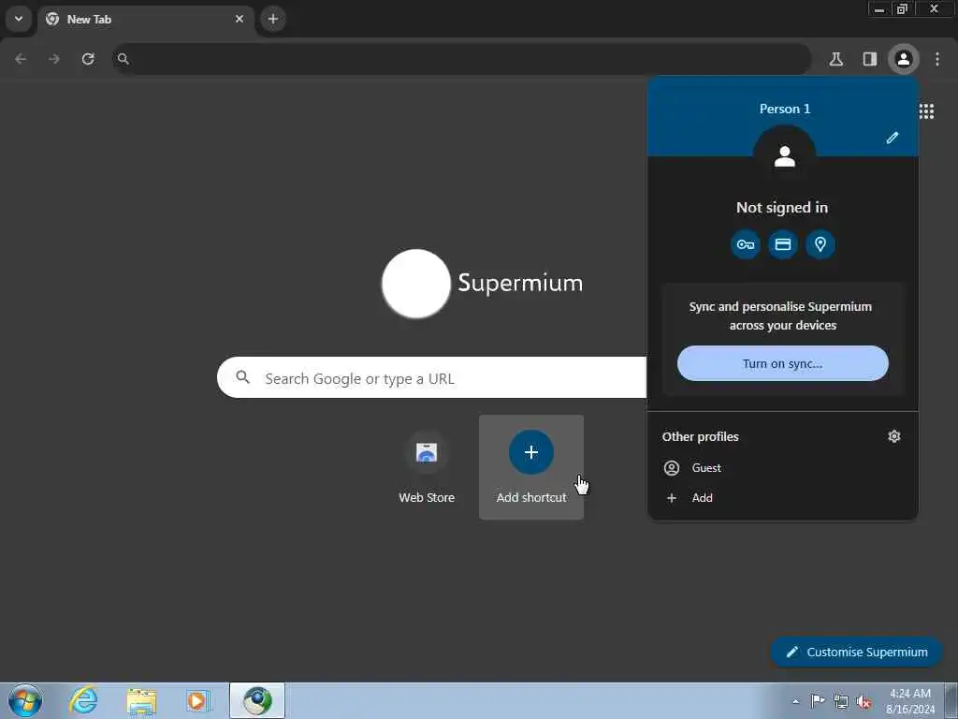This screenshot has width=958, height=719.
Task: Go forward with the forward arrow
Action: click(x=54, y=59)
